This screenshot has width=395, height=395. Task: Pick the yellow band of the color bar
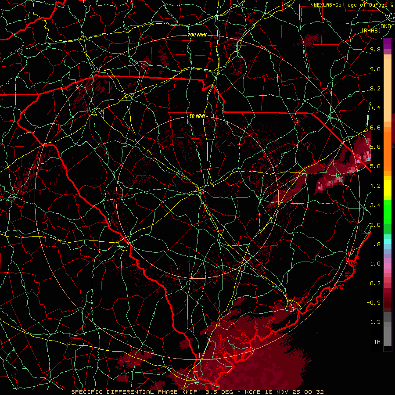[x=388, y=188]
